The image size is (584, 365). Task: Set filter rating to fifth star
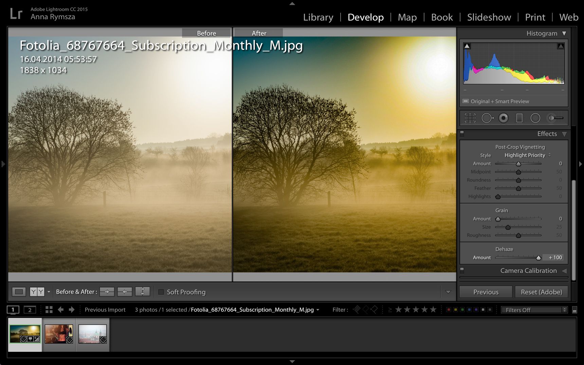433,309
